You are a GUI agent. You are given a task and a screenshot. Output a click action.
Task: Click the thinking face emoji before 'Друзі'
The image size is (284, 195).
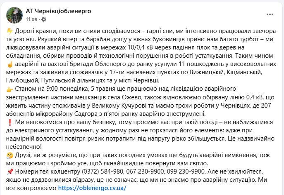tap(10, 155)
